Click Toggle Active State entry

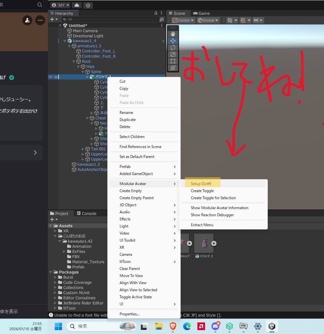click(144, 297)
